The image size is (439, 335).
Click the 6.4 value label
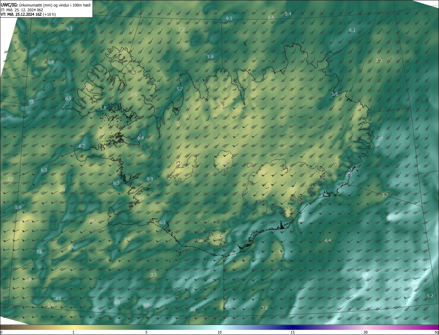point(141,138)
